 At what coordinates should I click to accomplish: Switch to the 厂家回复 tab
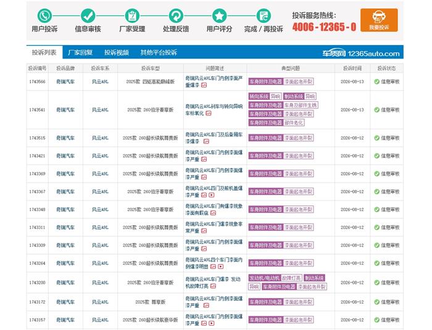80,52
